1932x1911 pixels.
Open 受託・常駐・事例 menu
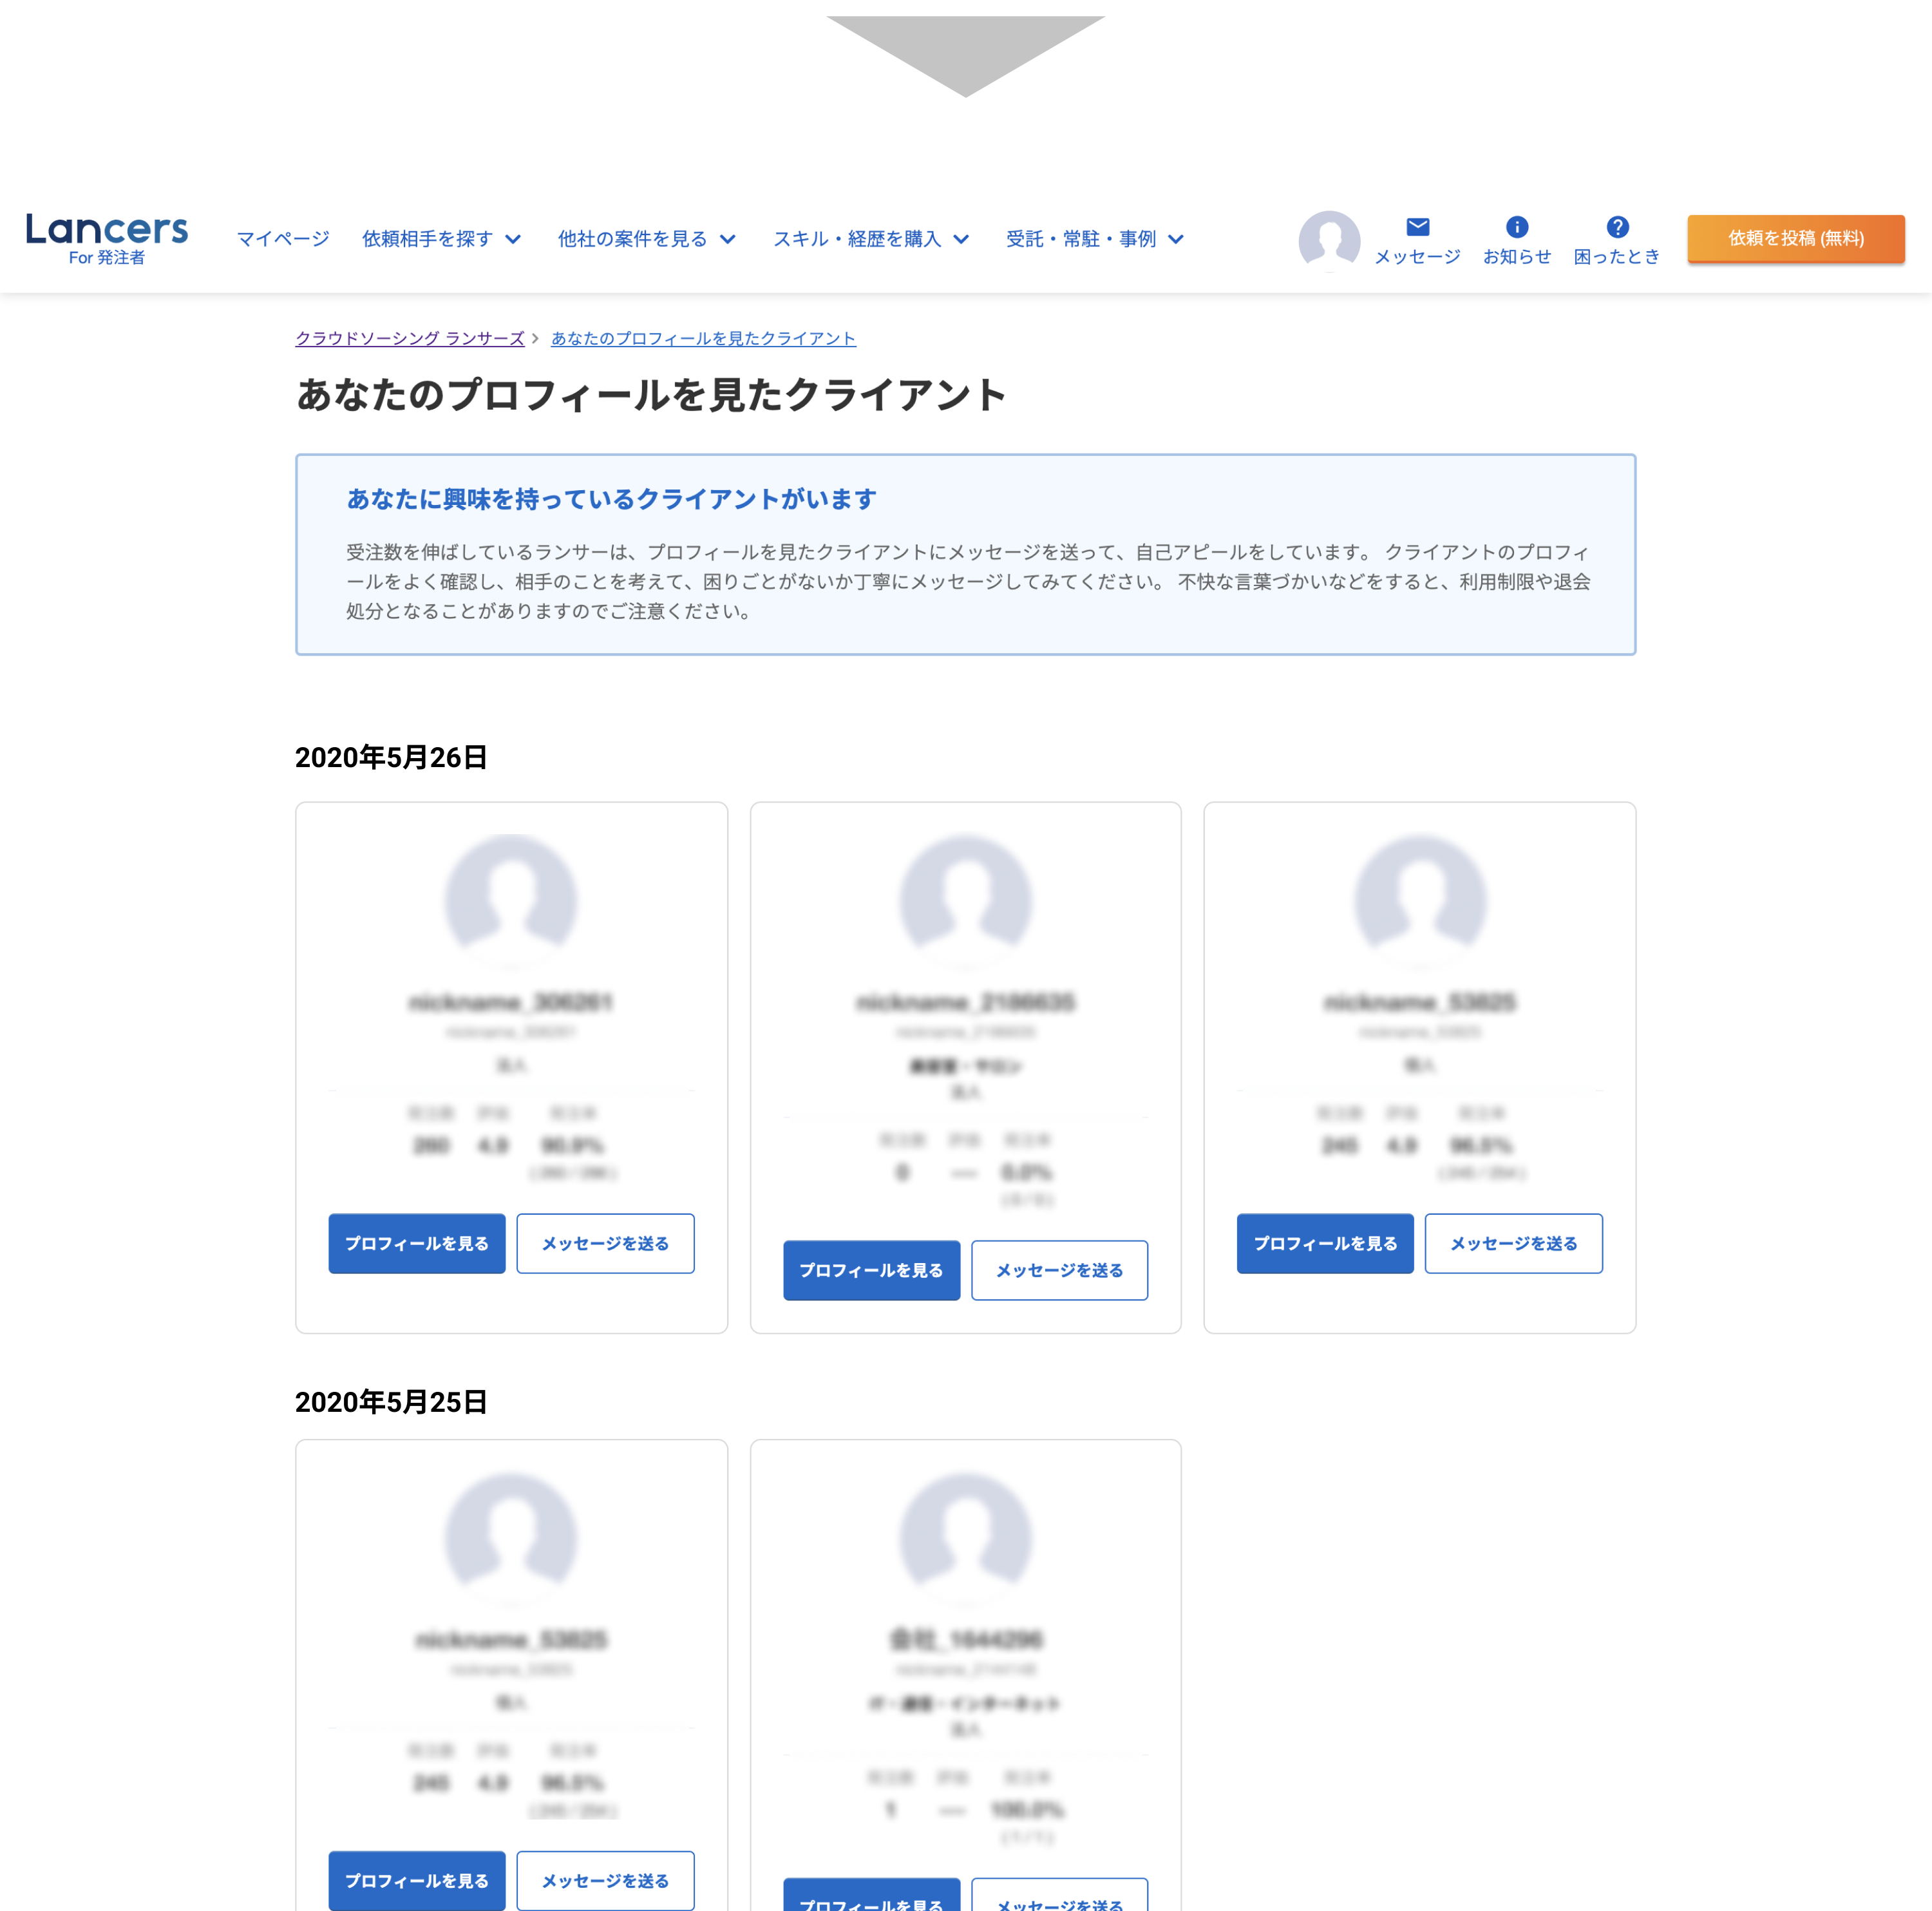(x=1081, y=239)
